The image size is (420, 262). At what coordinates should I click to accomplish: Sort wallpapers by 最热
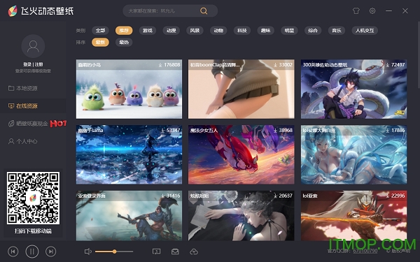124,42
